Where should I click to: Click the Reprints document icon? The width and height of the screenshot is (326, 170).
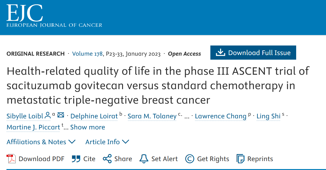click(241, 159)
